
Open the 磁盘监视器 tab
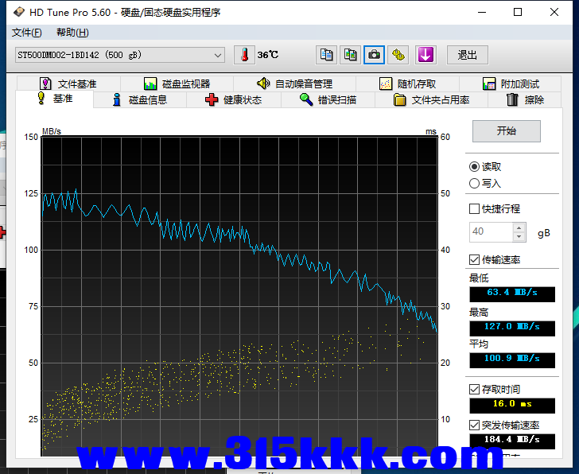pos(177,84)
